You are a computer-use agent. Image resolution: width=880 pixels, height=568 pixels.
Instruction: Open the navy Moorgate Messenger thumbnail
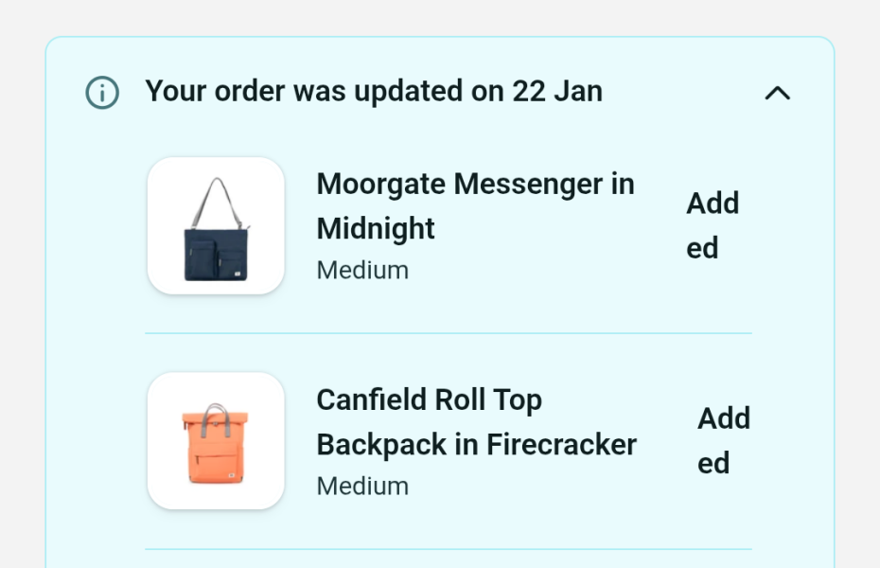pyautogui.click(x=216, y=225)
